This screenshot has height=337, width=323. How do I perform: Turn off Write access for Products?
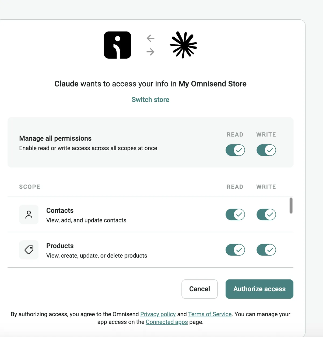(x=266, y=250)
